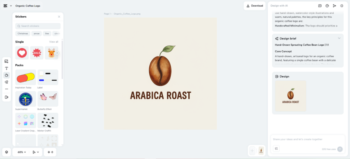Open the 60% zoom level dropdown
The height and width of the screenshot is (159, 350).
click(x=22, y=152)
